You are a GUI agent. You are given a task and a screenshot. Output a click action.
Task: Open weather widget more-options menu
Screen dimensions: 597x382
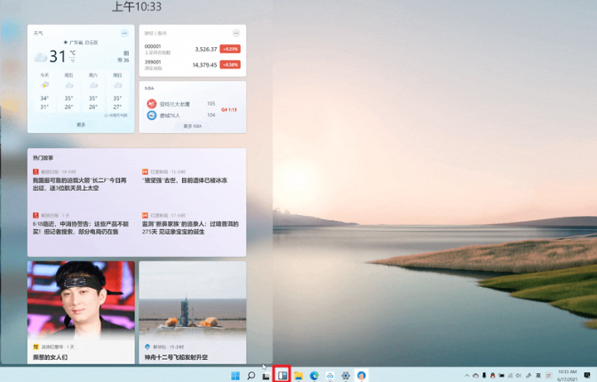coord(124,33)
